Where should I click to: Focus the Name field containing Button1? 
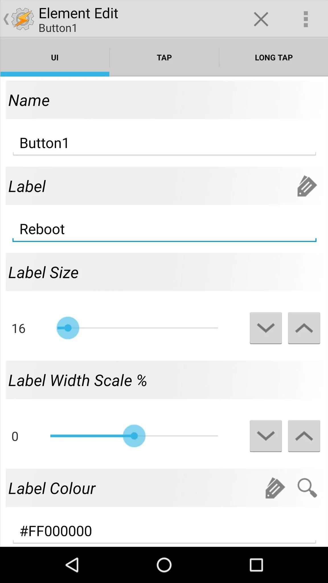(x=164, y=143)
